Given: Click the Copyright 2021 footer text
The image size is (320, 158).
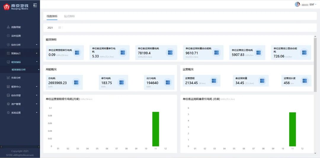Looking at the screenshot, I should tap(20, 151).
